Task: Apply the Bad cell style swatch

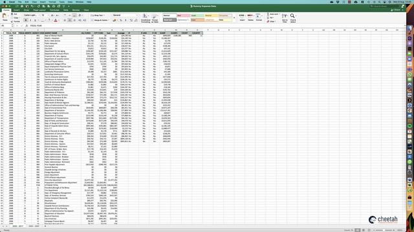Action: pyautogui.click(x=183, y=15)
